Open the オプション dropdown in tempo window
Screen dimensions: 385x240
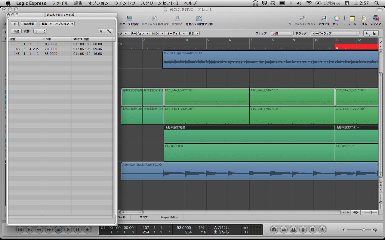[x=63, y=24]
